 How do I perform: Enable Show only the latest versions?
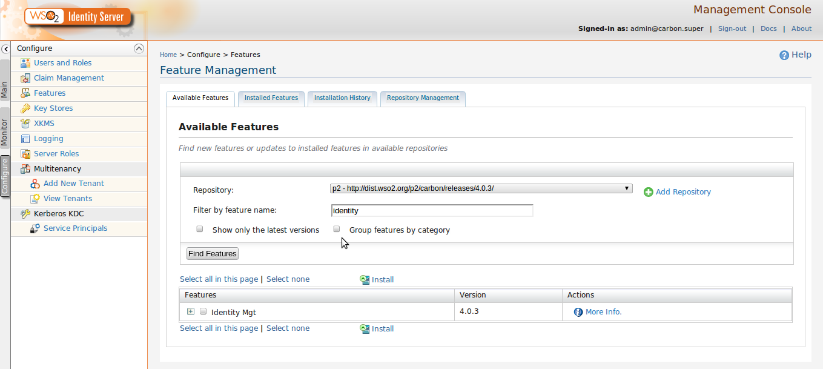click(199, 228)
